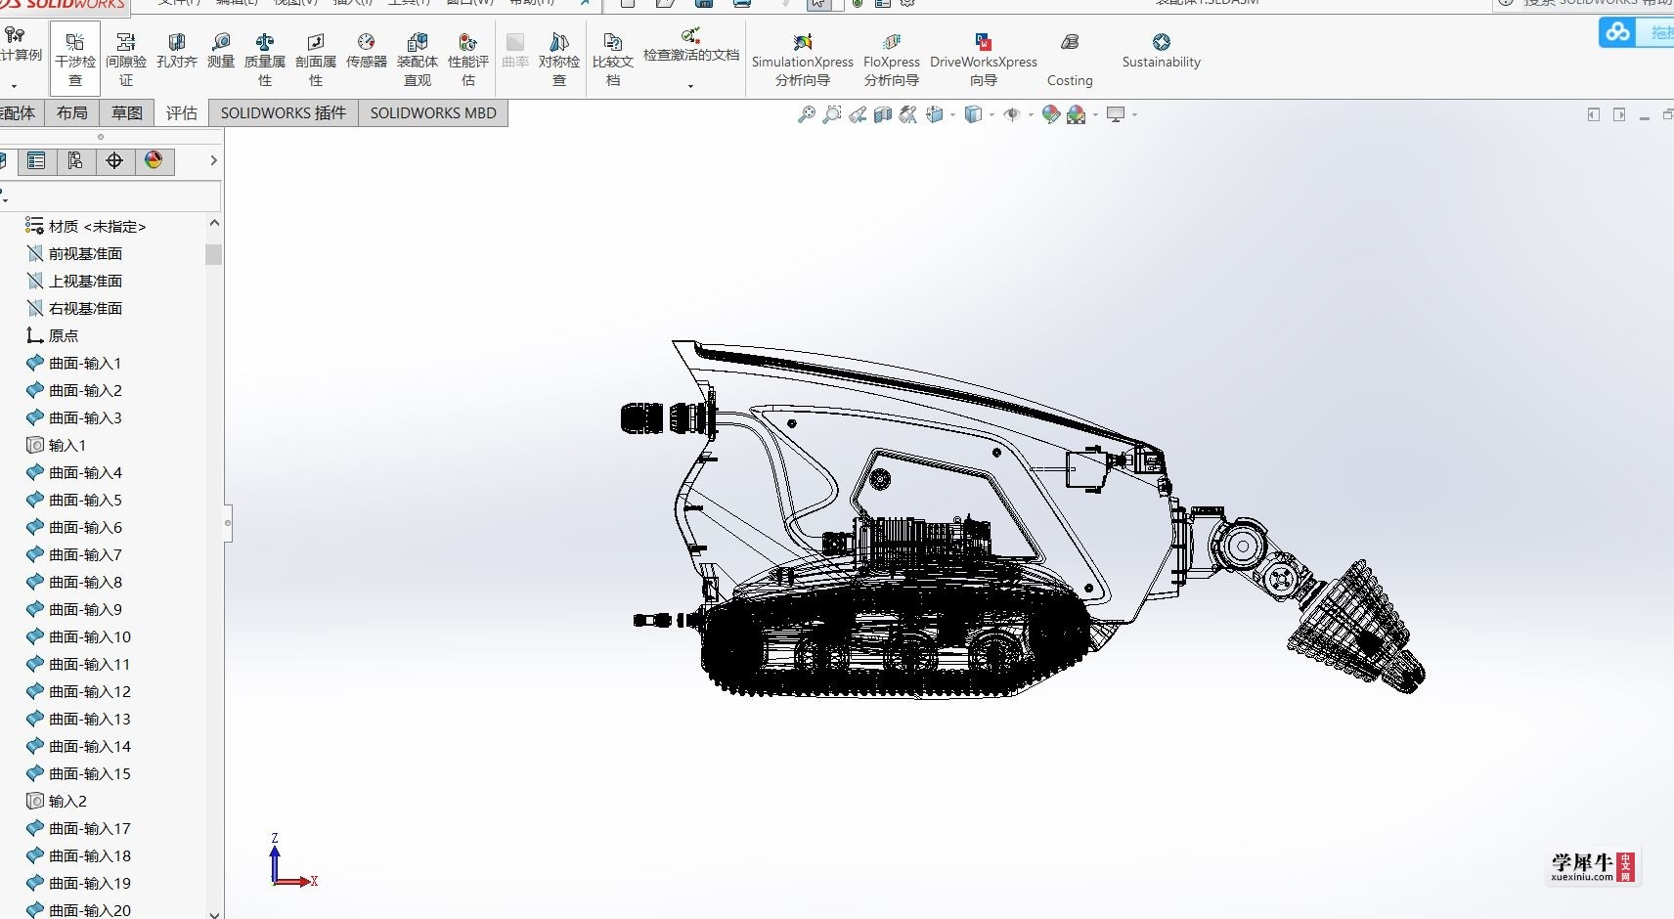Switch to SOLIDWORKS 插件 tab
Viewport: 1674px width, 919px height.
284,113
